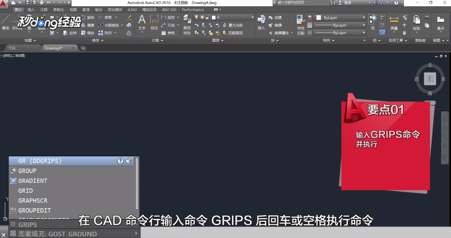Viewport: 451px width, 238px height.
Task: Expand the 特性 properties panel
Action: click(x=329, y=40)
